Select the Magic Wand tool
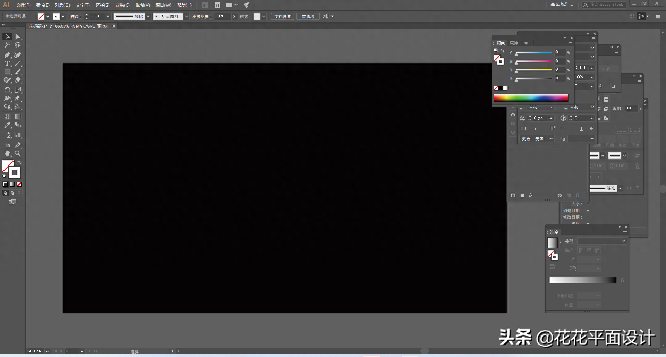The height and width of the screenshot is (357, 666). tap(7, 45)
